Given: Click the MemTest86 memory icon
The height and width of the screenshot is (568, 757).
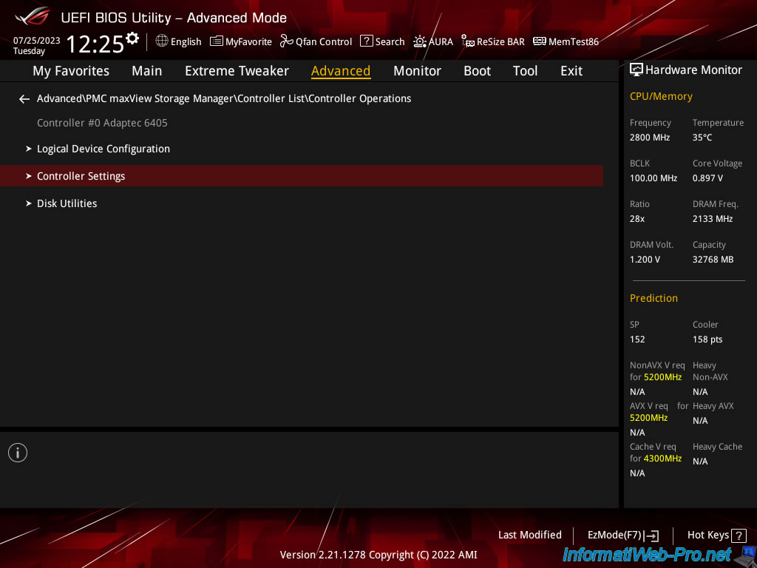Looking at the screenshot, I should pos(540,41).
